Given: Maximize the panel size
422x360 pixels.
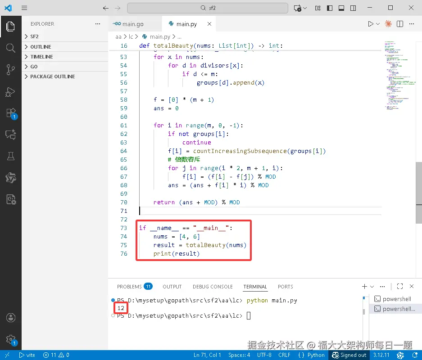Looking at the screenshot, I should tap(400, 286).
